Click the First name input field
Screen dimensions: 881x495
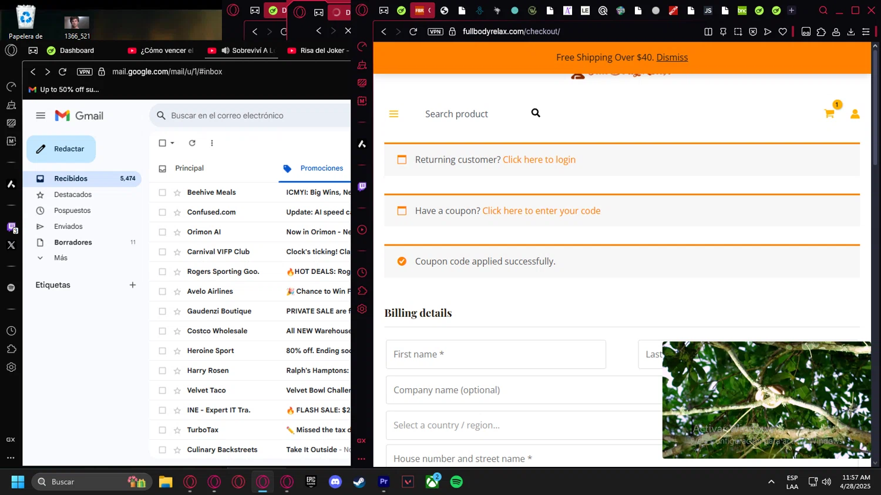(x=496, y=354)
